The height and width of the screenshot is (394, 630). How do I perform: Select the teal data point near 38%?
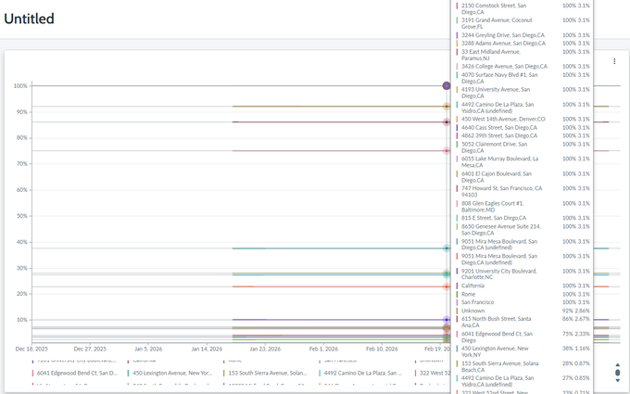click(x=447, y=248)
